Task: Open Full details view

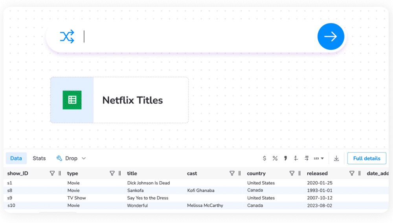Action: pyautogui.click(x=367, y=158)
